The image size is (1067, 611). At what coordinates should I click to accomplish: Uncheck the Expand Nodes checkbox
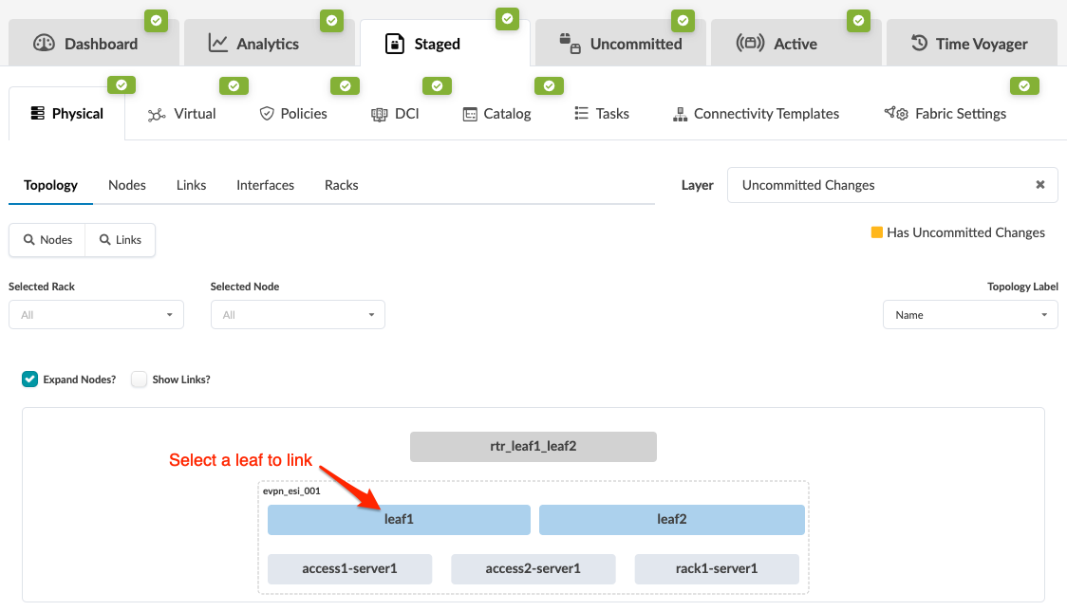pyautogui.click(x=29, y=380)
